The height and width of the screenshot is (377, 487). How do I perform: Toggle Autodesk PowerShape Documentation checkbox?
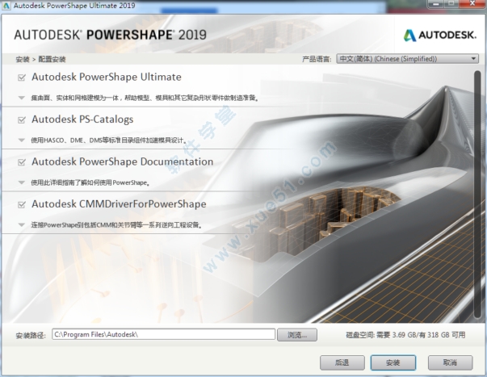click(x=22, y=161)
